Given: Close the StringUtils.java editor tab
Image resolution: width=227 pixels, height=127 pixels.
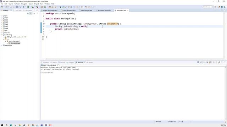Looking at the screenshot, I should (x=128, y=11).
